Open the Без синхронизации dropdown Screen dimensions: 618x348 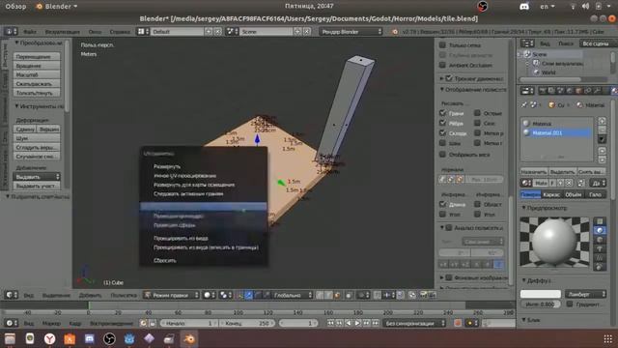[x=414, y=323]
